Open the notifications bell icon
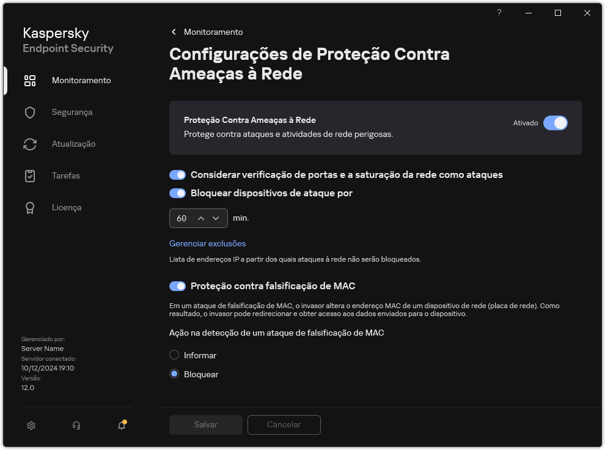 (x=120, y=425)
